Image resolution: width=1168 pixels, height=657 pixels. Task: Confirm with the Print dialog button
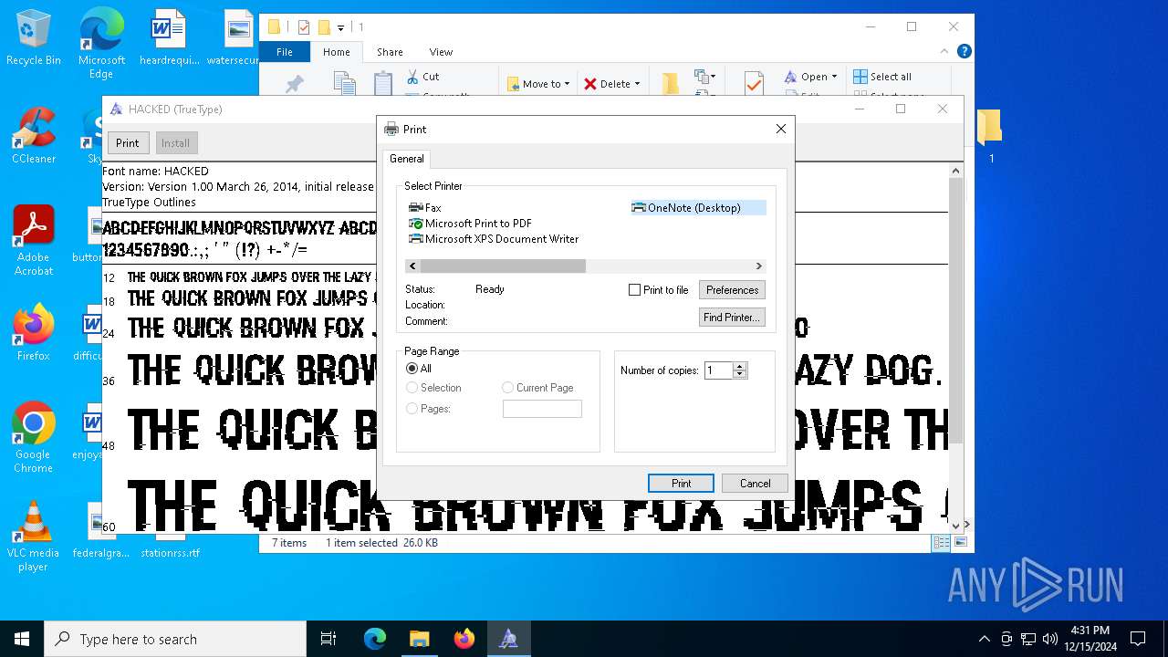[x=681, y=484]
